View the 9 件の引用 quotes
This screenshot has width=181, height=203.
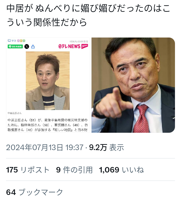[x=74, y=170]
